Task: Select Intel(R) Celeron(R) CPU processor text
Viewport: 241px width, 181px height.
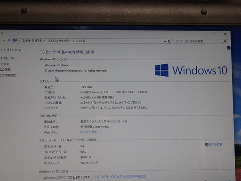Action: pos(95,92)
